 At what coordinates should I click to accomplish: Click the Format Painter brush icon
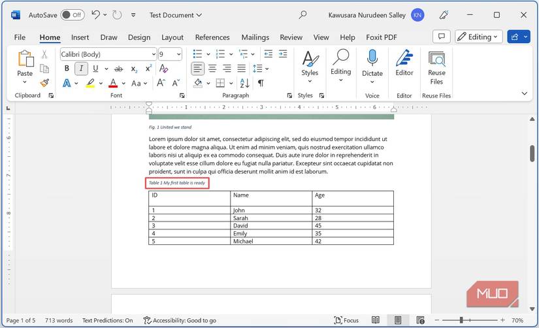[x=44, y=83]
